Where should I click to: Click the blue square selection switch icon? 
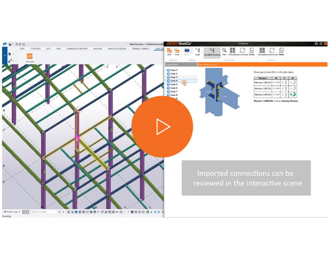[x=76, y=212]
